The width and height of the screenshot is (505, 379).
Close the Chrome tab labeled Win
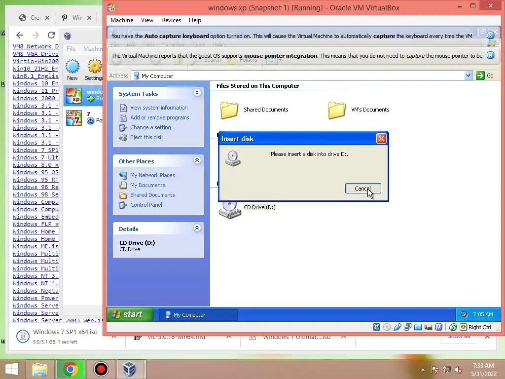[x=89, y=18]
